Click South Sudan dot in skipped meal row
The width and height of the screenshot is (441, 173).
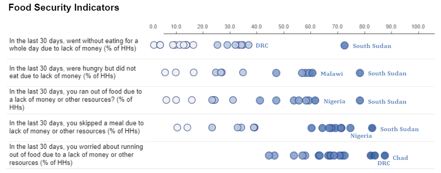click(x=372, y=127)
